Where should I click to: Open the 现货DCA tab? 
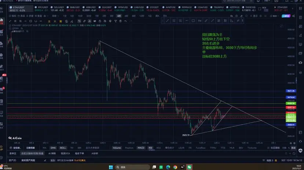click(65, 154)
